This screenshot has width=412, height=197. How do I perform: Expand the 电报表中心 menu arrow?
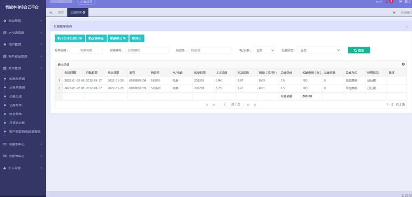41,144
